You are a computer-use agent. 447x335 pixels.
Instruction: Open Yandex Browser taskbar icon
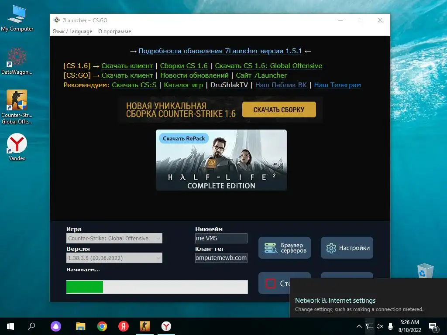click(166, 326)
